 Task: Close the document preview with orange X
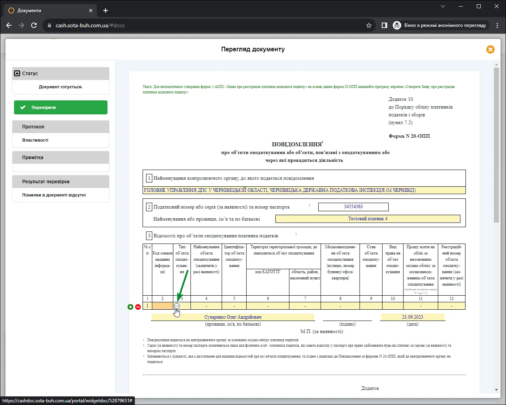(490, 49)
